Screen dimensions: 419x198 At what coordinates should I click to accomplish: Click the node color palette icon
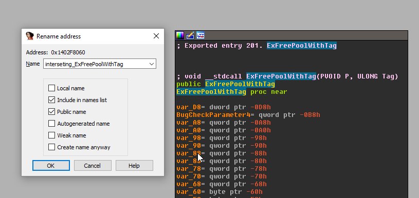(180, 35)
